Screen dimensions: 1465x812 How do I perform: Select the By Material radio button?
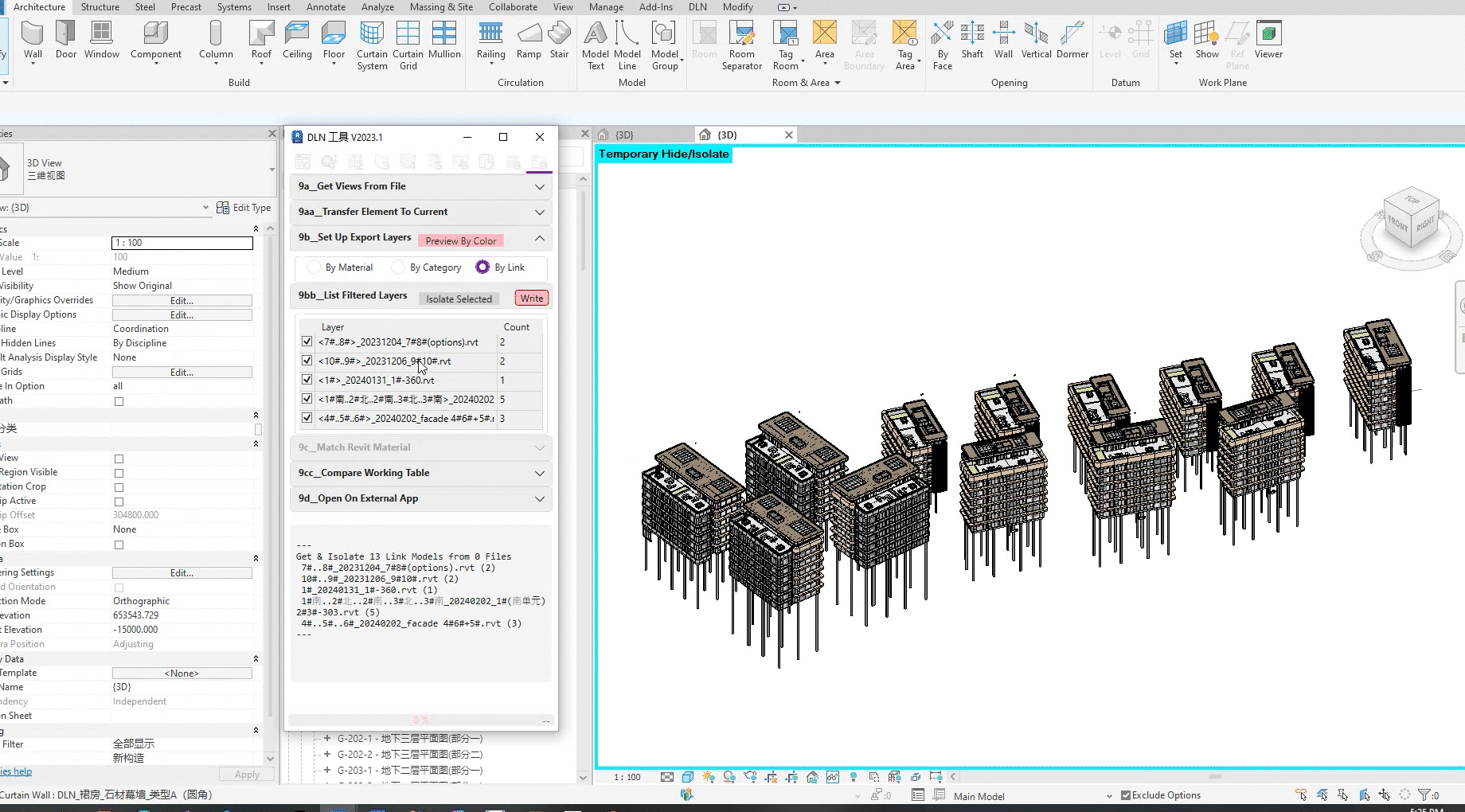(314, 267)
